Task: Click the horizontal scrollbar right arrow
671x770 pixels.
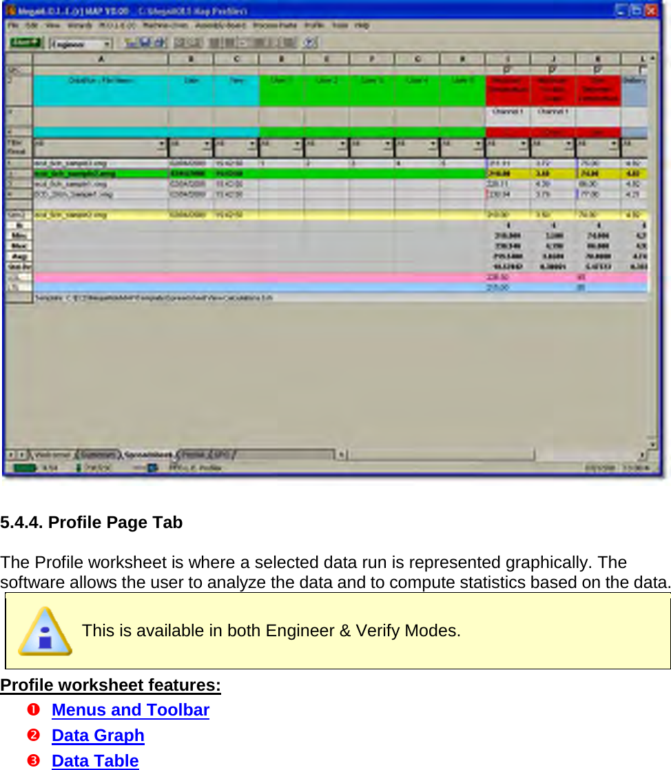Action: tap(641, 455)
